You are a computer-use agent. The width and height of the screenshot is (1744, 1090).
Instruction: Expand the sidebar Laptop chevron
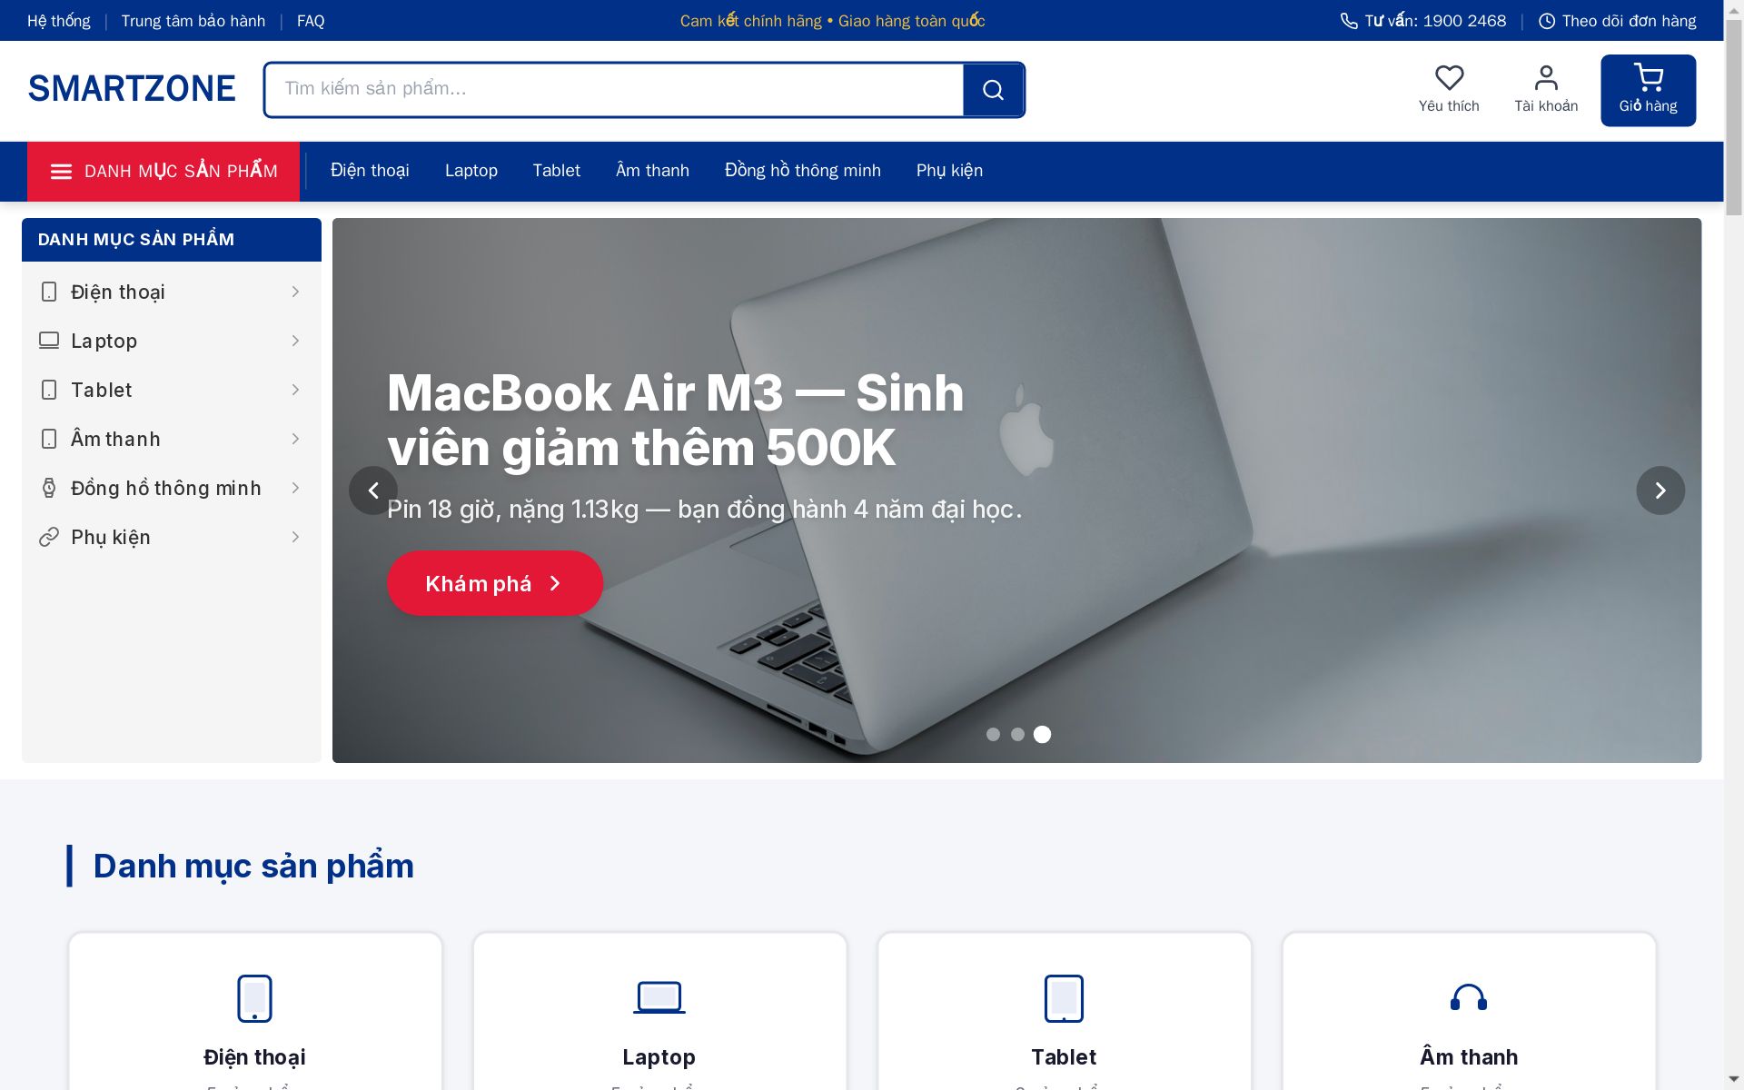click(295, 341)
